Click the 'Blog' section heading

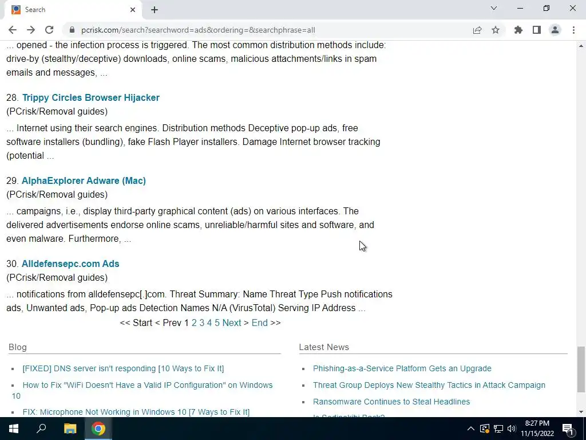[x=18, y=347]
